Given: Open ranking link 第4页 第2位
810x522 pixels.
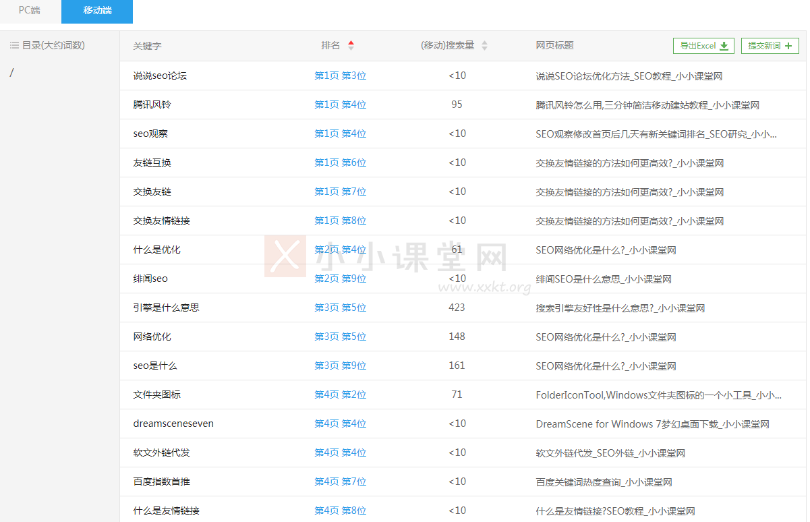Looking at the screenshot, I should pos(340,395).
